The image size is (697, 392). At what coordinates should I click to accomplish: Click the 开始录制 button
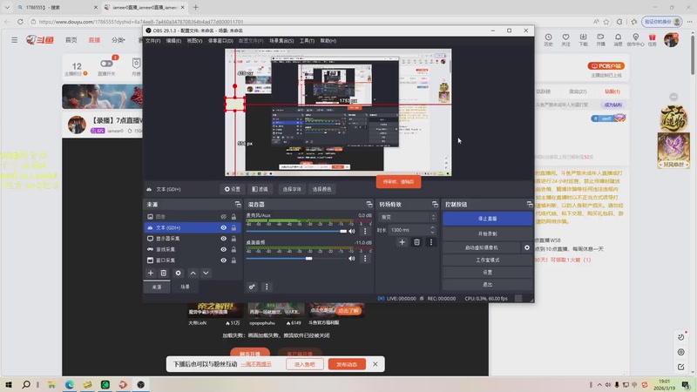pos(487,233)
